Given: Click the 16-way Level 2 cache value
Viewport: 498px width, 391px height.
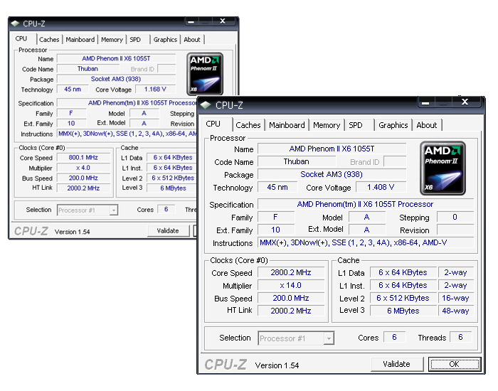Looking at the screenshot, I should point(455,298).
